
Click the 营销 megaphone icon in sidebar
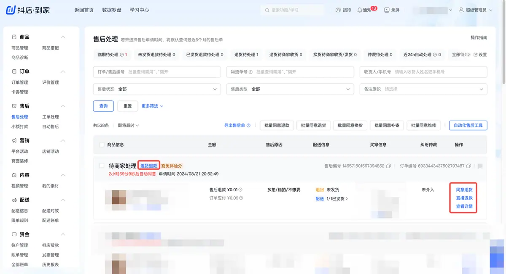coord(14,140)
